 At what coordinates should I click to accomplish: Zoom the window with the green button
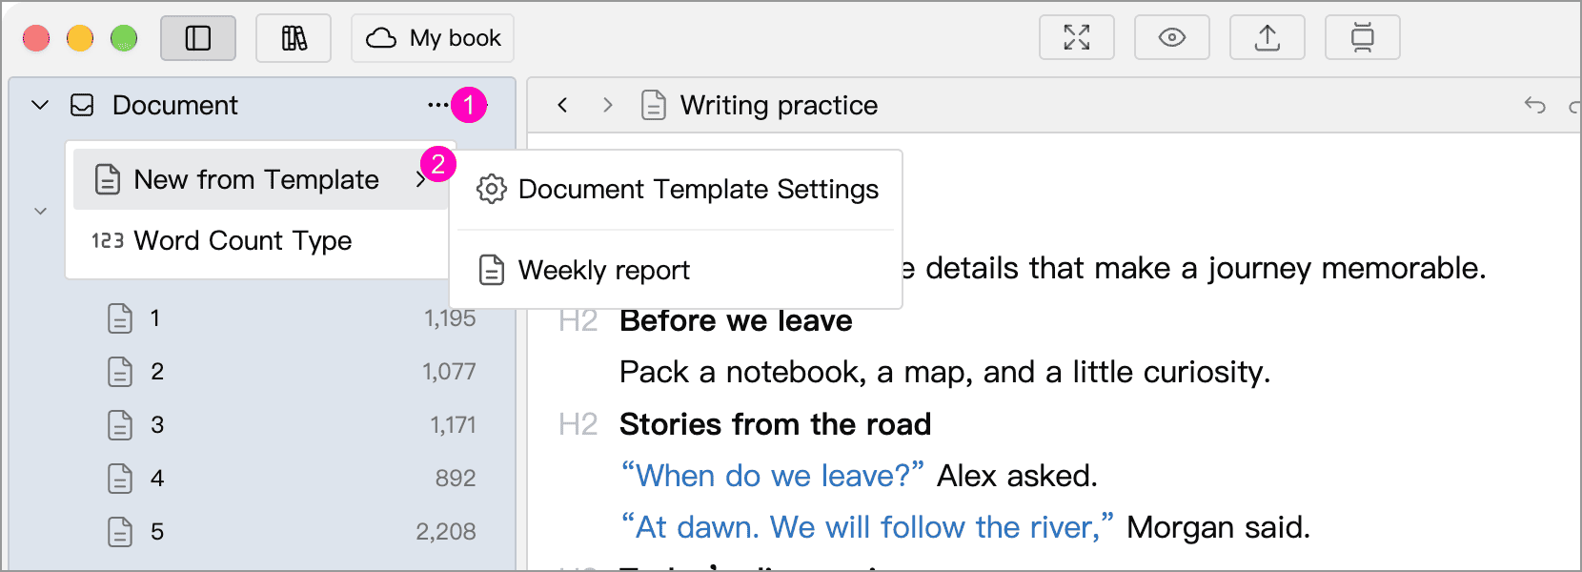pos(124,38)
